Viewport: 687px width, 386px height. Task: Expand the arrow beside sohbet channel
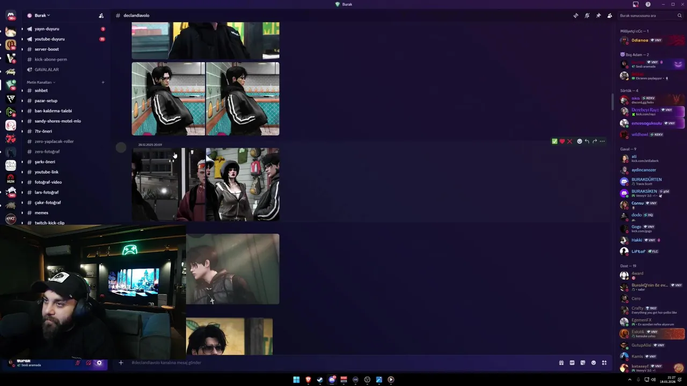[x=22, y=91]
